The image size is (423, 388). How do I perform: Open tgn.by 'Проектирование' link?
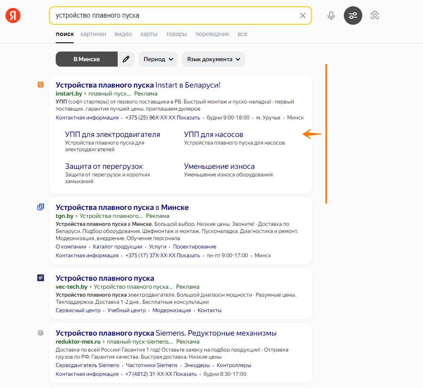[x=194, y=247]
